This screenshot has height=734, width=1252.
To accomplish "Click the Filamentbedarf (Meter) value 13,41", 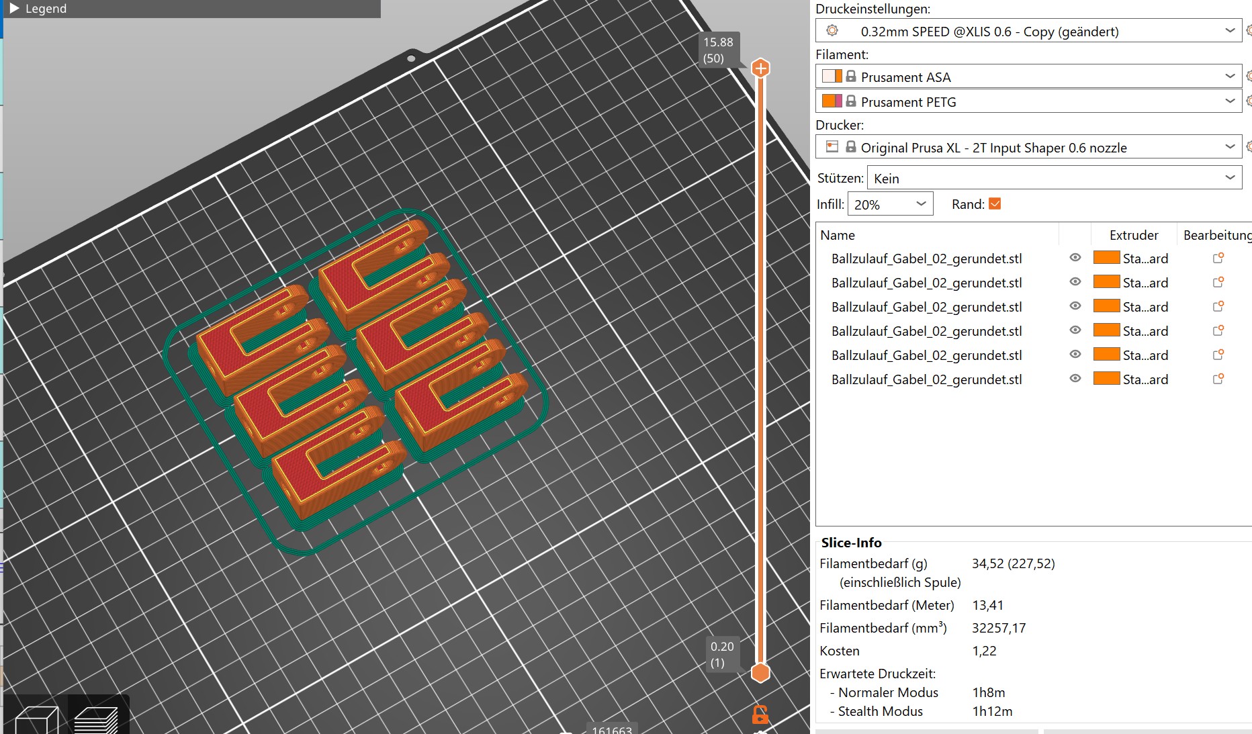I will pos(987,605).
